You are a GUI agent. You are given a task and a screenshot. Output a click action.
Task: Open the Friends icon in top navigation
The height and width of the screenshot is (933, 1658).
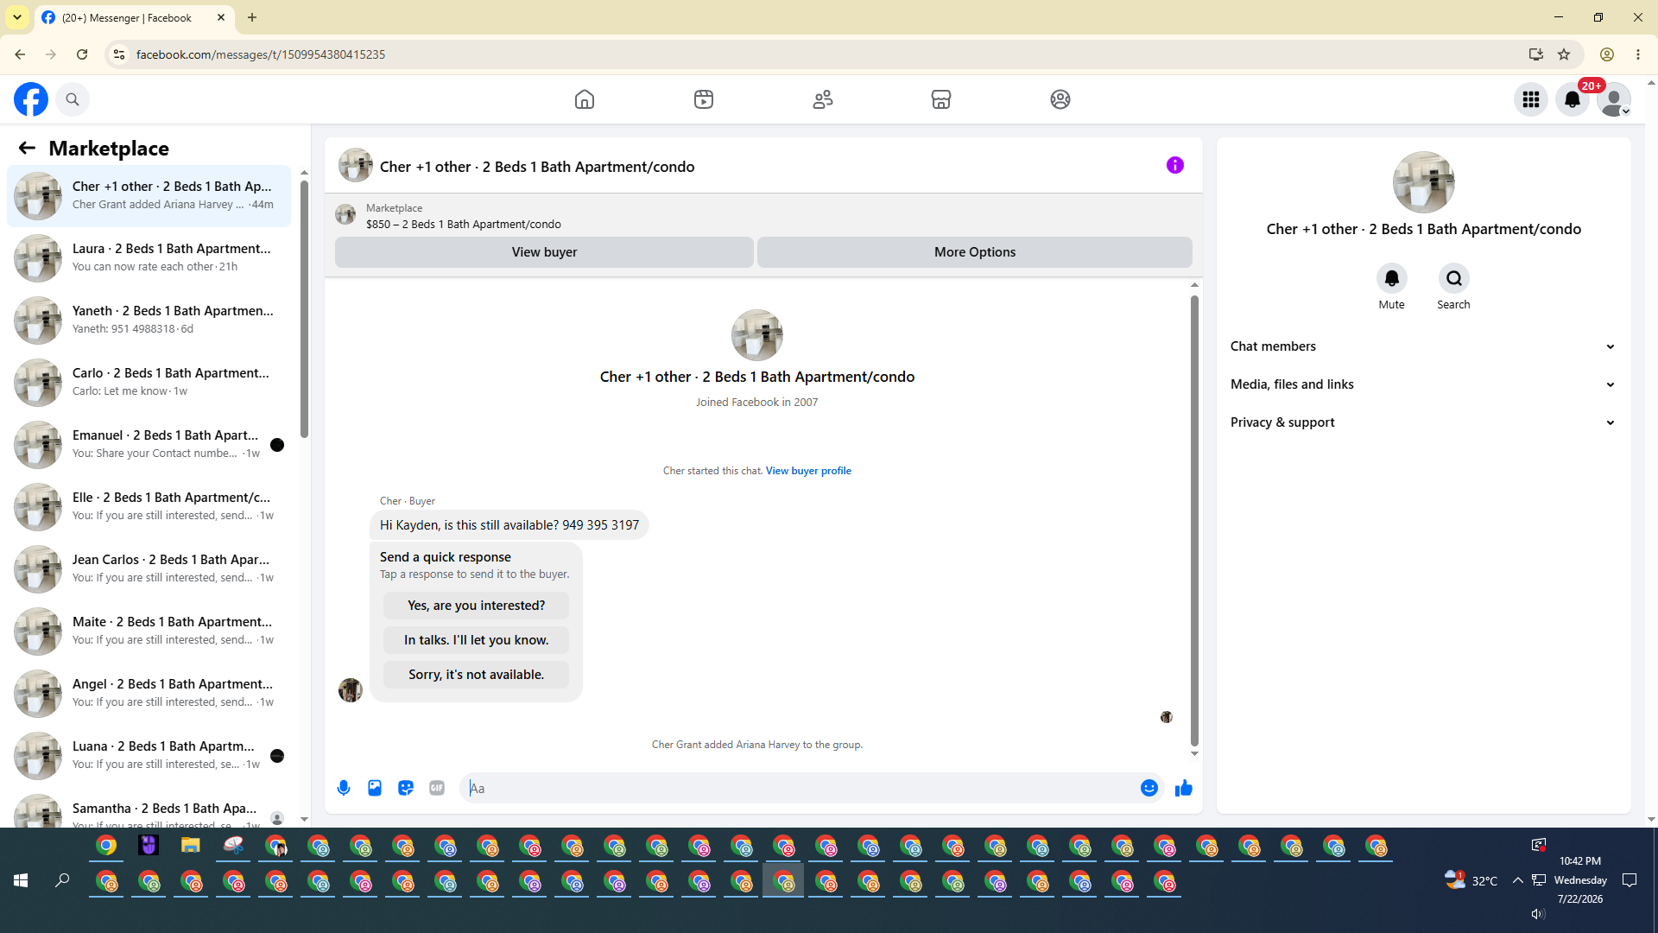[x=823, y=99]
